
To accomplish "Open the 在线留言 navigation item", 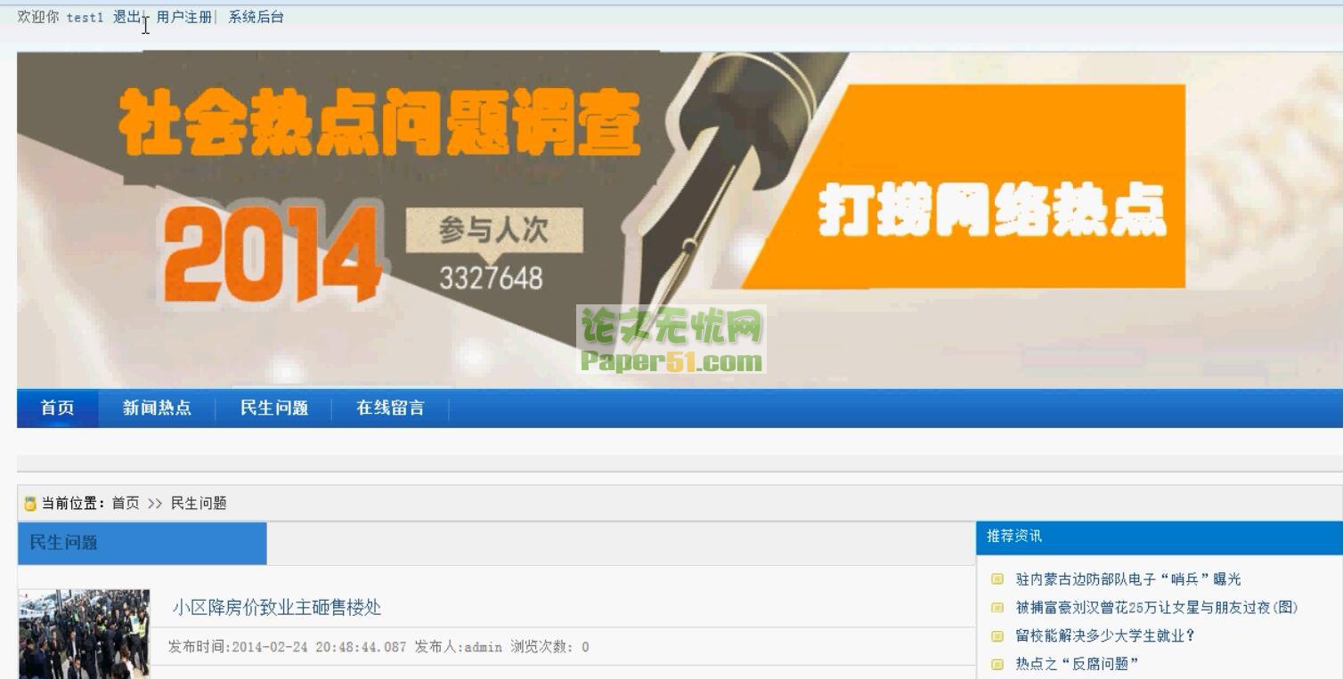I will coord(390,408).
